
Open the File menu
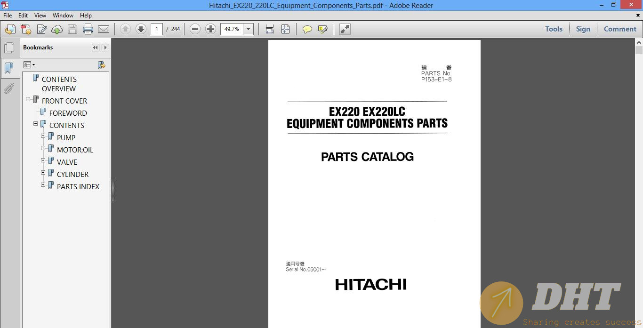8,16
